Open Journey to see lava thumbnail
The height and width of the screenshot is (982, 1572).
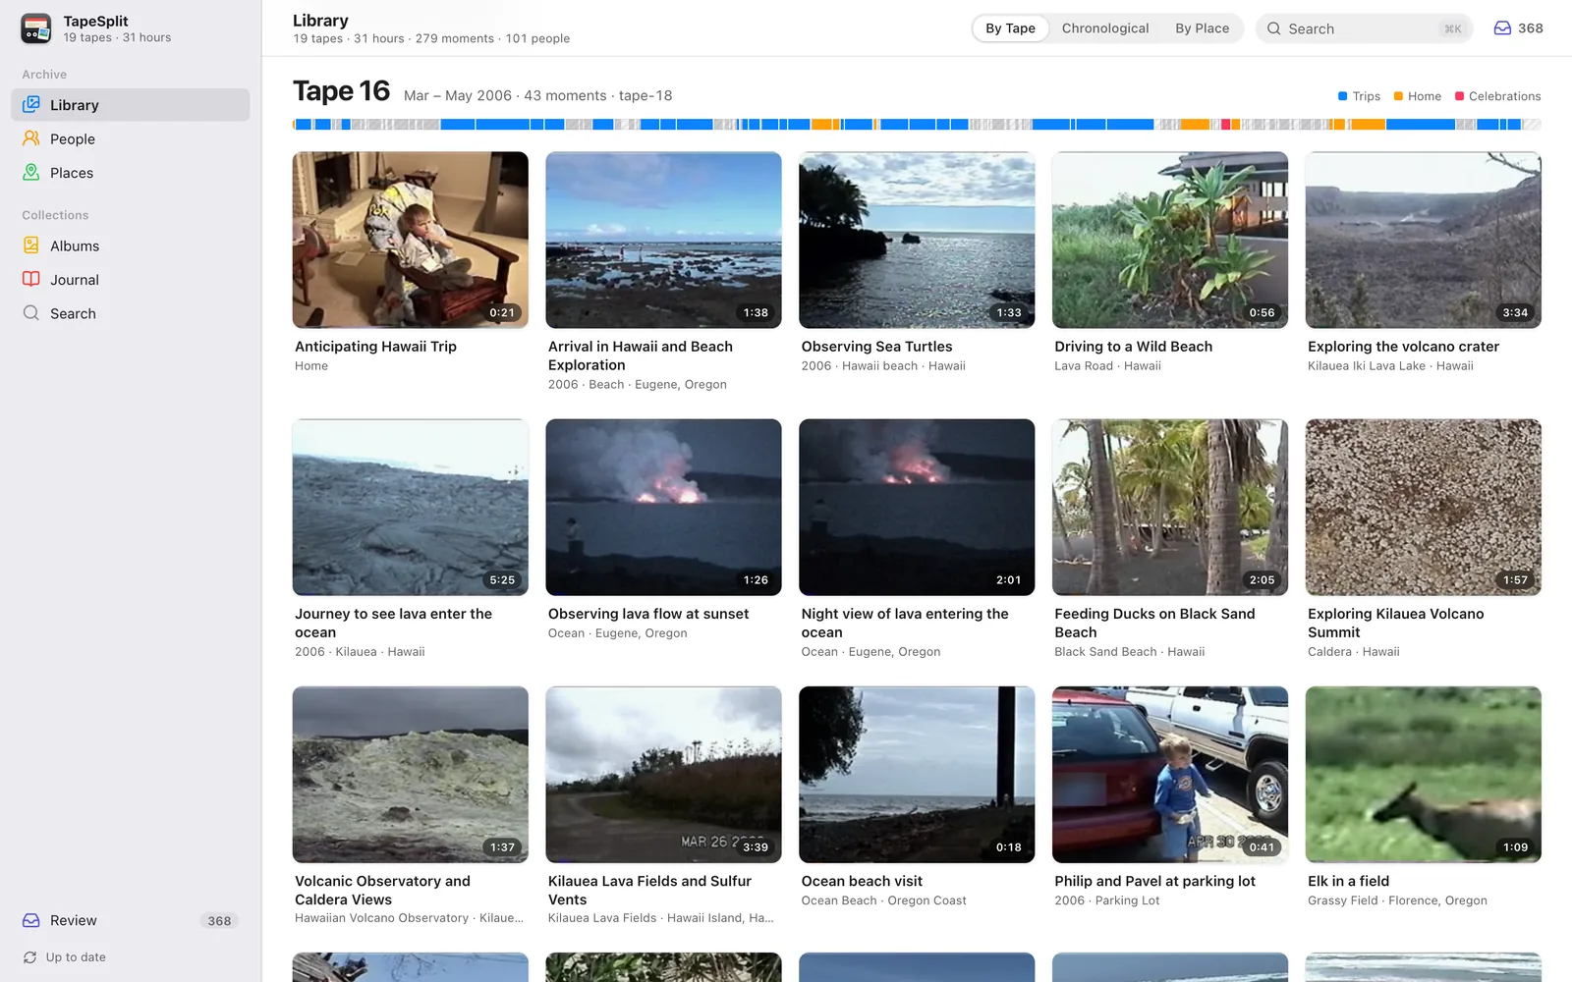[x=411, y=508]
